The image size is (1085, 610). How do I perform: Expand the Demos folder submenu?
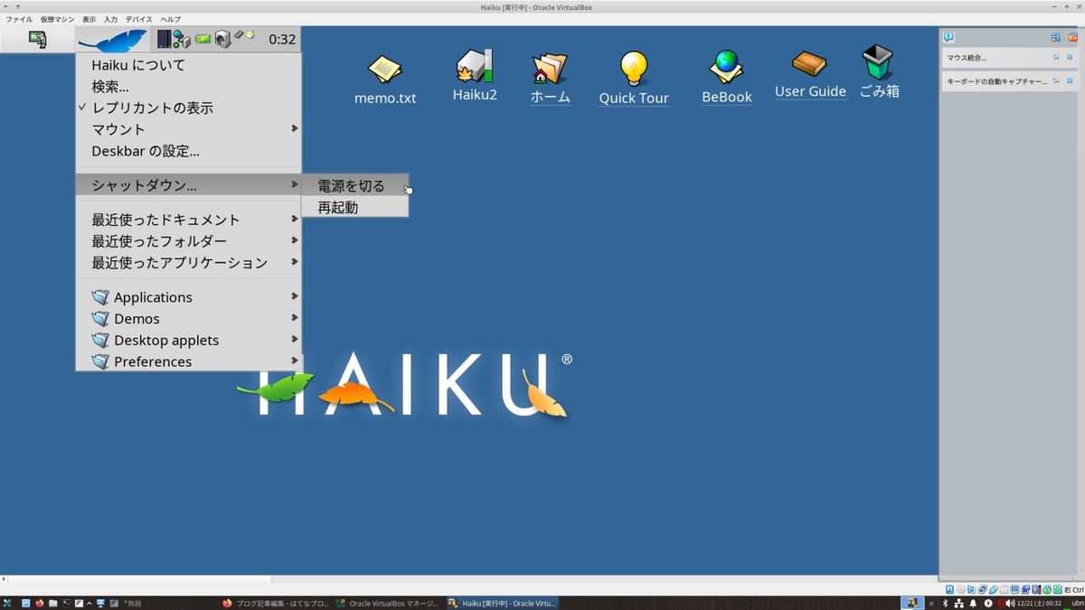click(188, 319)
